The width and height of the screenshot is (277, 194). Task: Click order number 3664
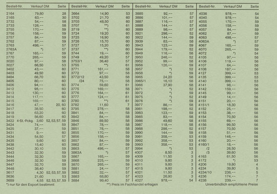(x=75, y=14)
